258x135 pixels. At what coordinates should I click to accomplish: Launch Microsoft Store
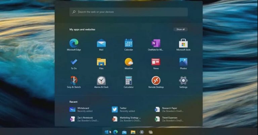[183, 45]
